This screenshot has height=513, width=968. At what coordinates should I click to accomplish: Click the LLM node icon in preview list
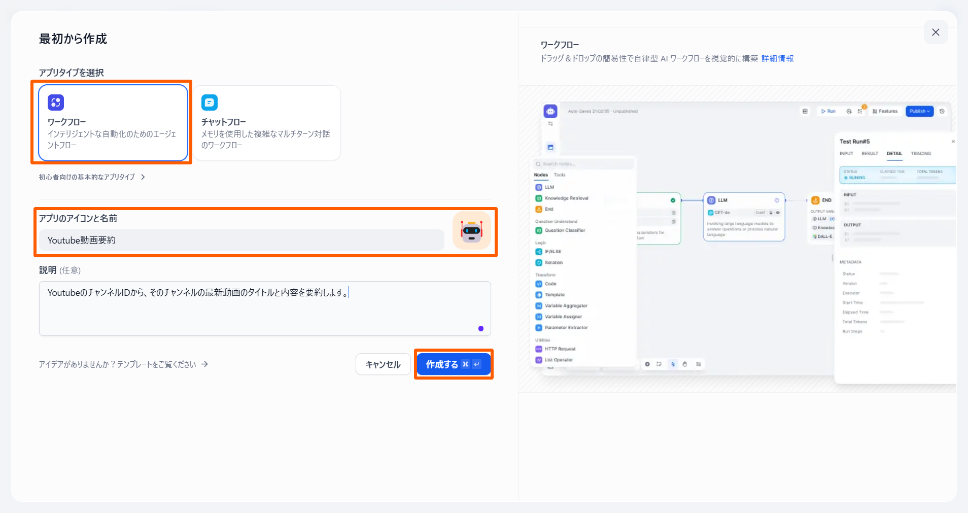pyautogui.click(x=539, y=187)
